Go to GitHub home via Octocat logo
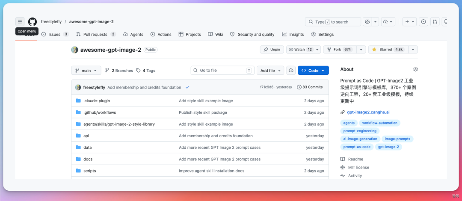 (x=33, y=21)
